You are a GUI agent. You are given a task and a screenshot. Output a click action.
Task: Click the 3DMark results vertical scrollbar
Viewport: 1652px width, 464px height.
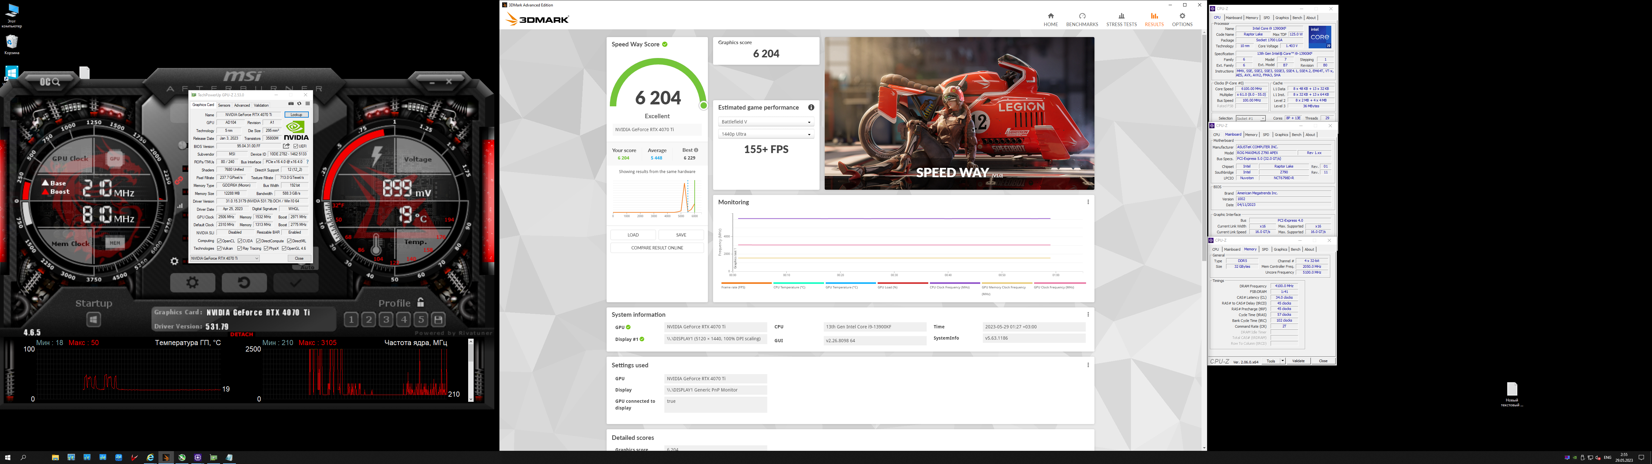(x=1204, y=240)
